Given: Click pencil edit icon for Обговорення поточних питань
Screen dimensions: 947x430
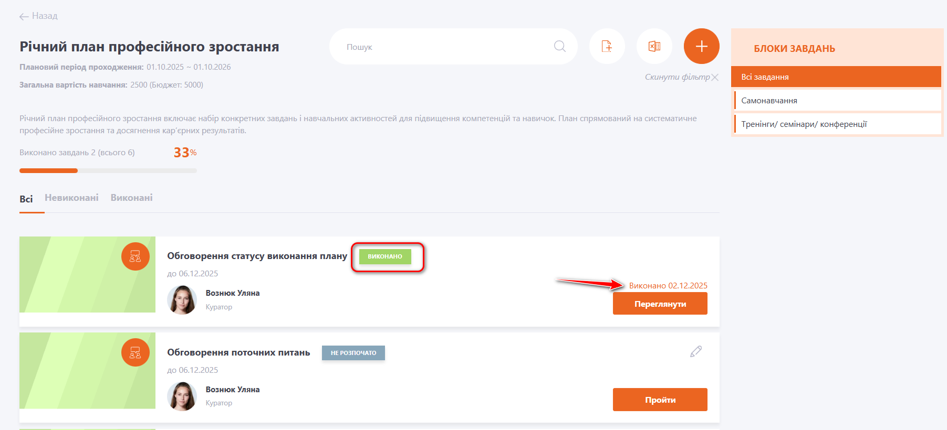Looking at the screenshot, I should tap(695, 352).
